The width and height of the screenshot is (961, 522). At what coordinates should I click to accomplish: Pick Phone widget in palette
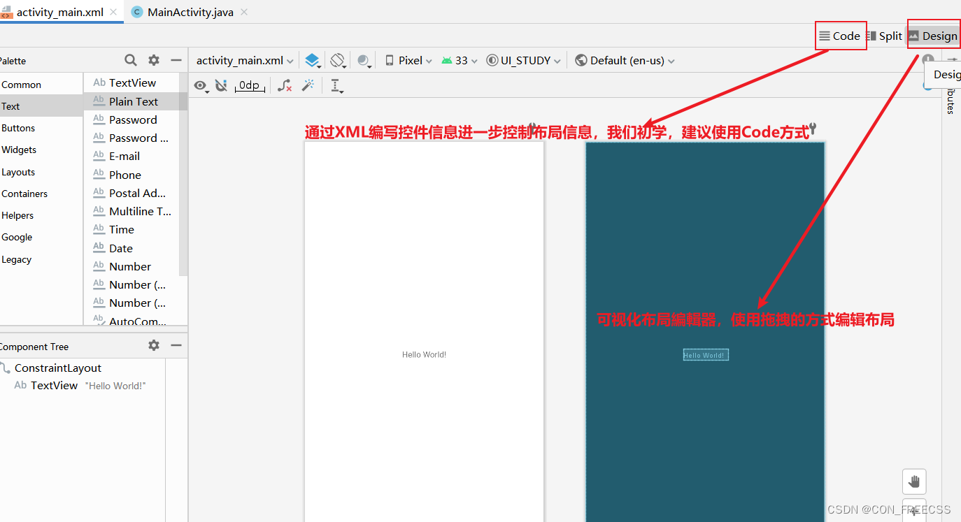[x=131, y=175]
